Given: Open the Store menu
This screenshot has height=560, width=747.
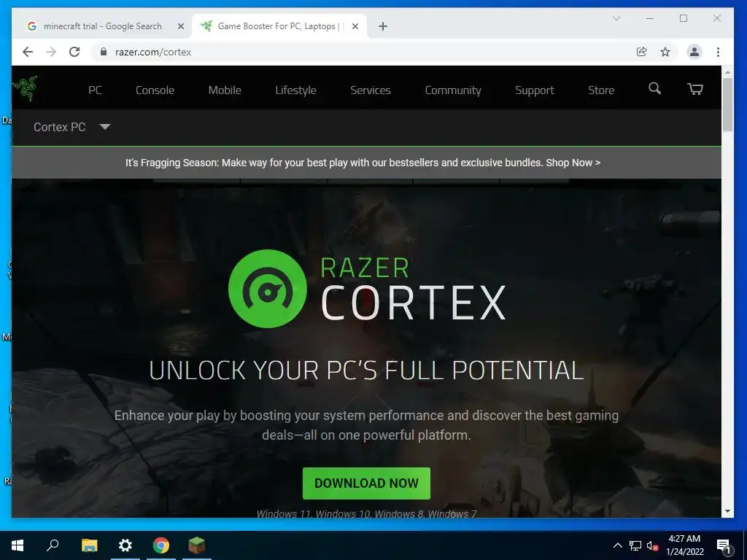Looking at the screenshot, I should (x=601, y=90).
